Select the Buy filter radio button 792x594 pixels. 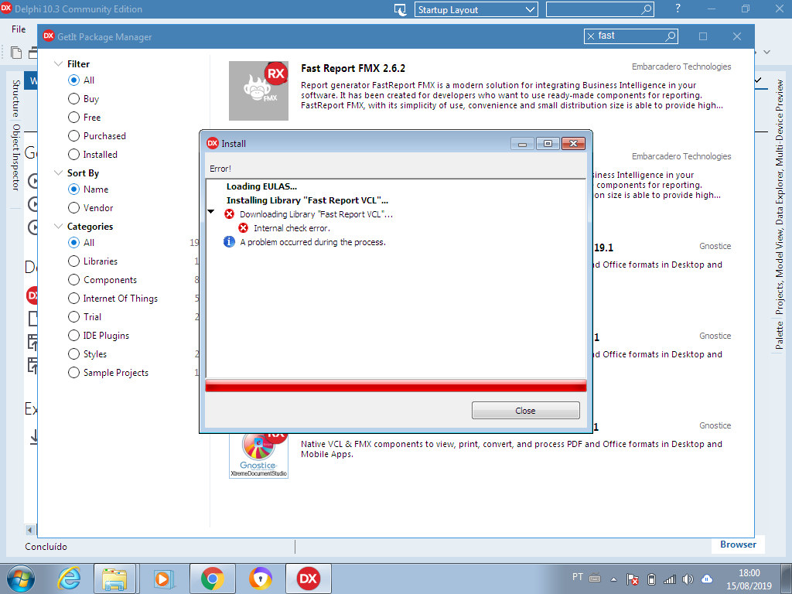(73, 98)
